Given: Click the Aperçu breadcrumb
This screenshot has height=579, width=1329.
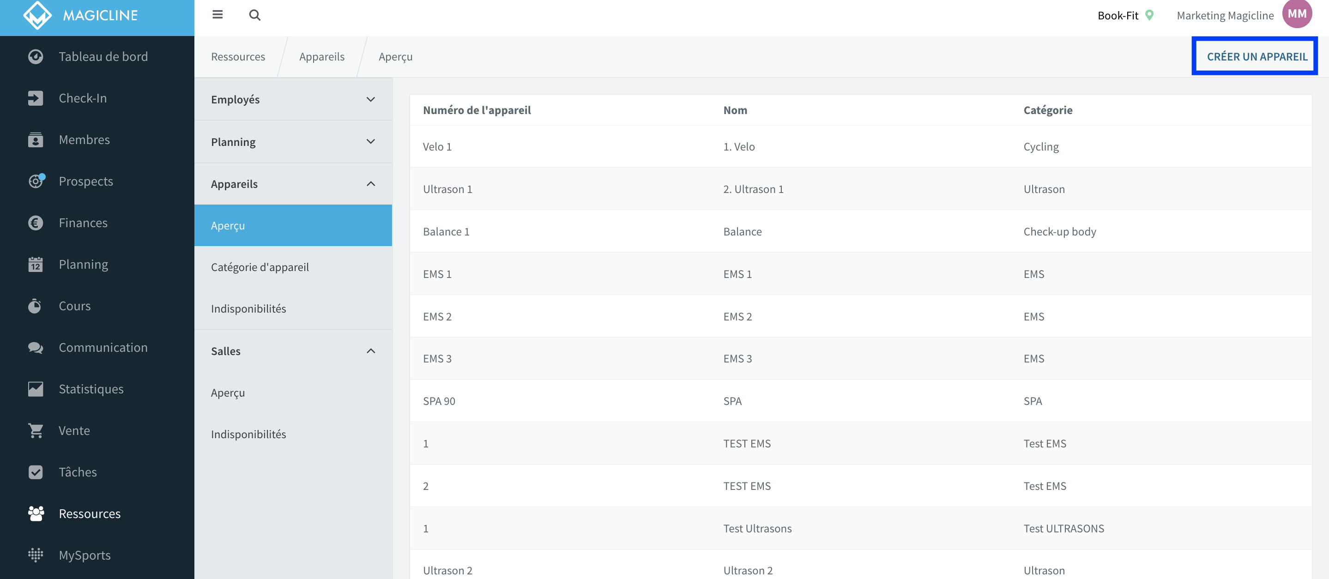Looking at the screenshot, I should pos(396,57).
